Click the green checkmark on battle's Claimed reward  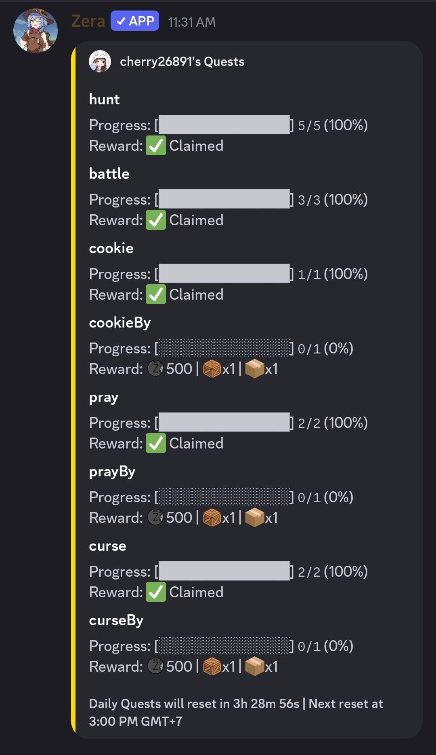point(155,220)
